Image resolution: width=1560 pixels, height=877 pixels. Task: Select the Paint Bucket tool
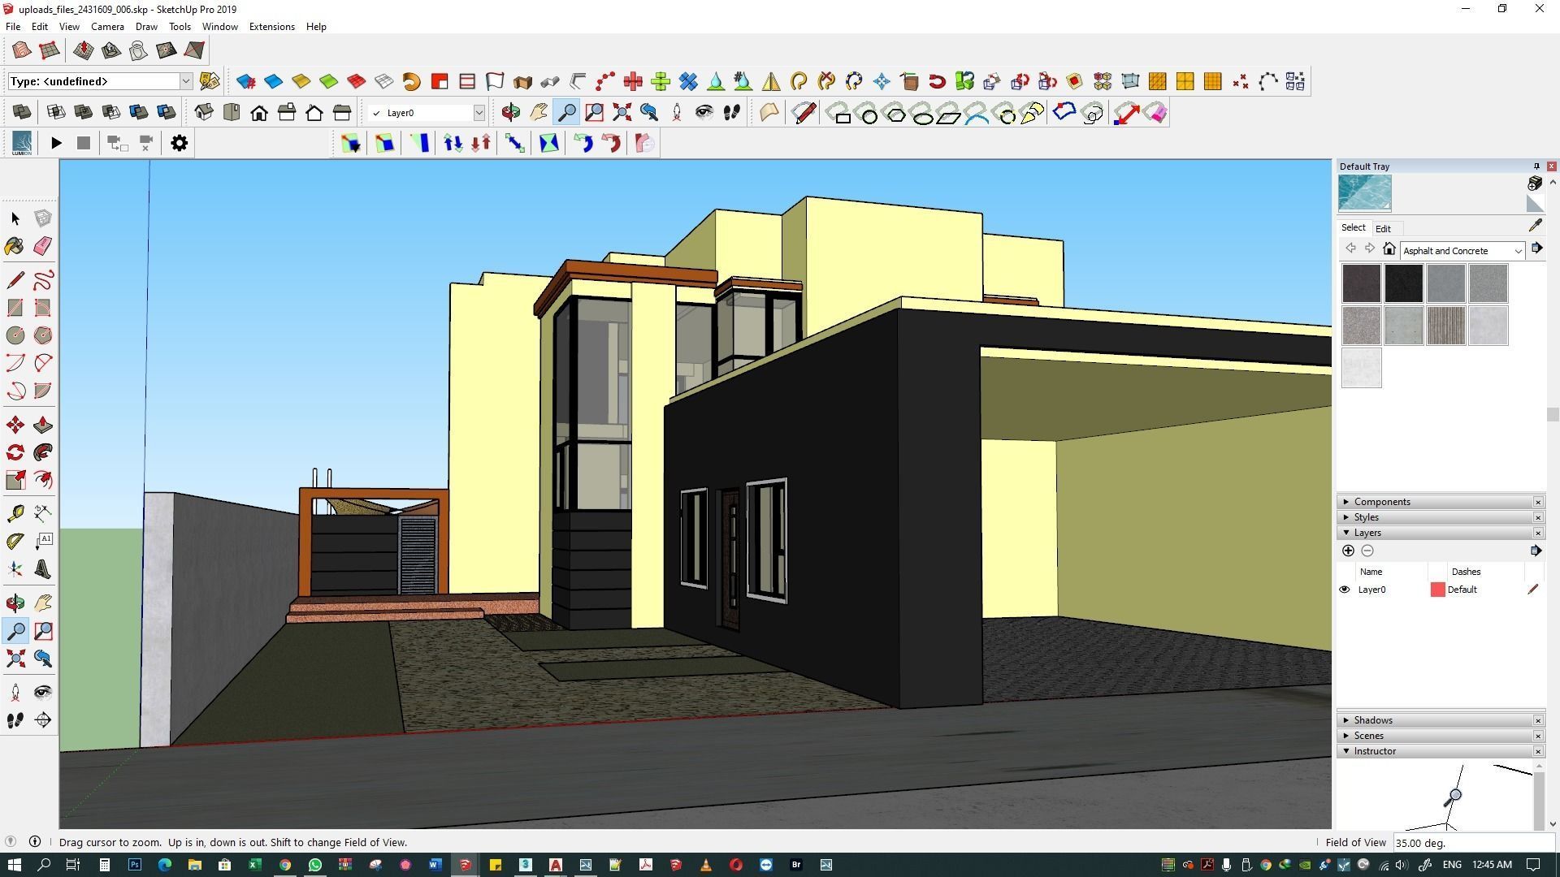tap(15, 246)
